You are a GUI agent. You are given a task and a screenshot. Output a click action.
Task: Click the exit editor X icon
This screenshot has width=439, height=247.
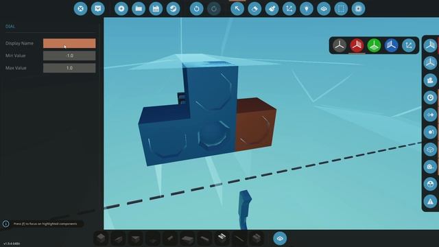(x=80, y=9)
